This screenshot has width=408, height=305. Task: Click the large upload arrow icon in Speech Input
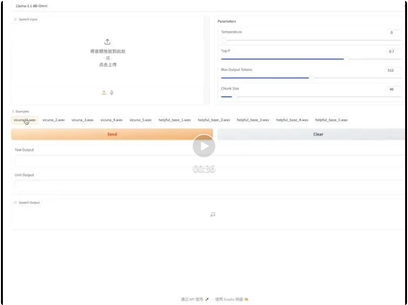click(x=108, y=42)
